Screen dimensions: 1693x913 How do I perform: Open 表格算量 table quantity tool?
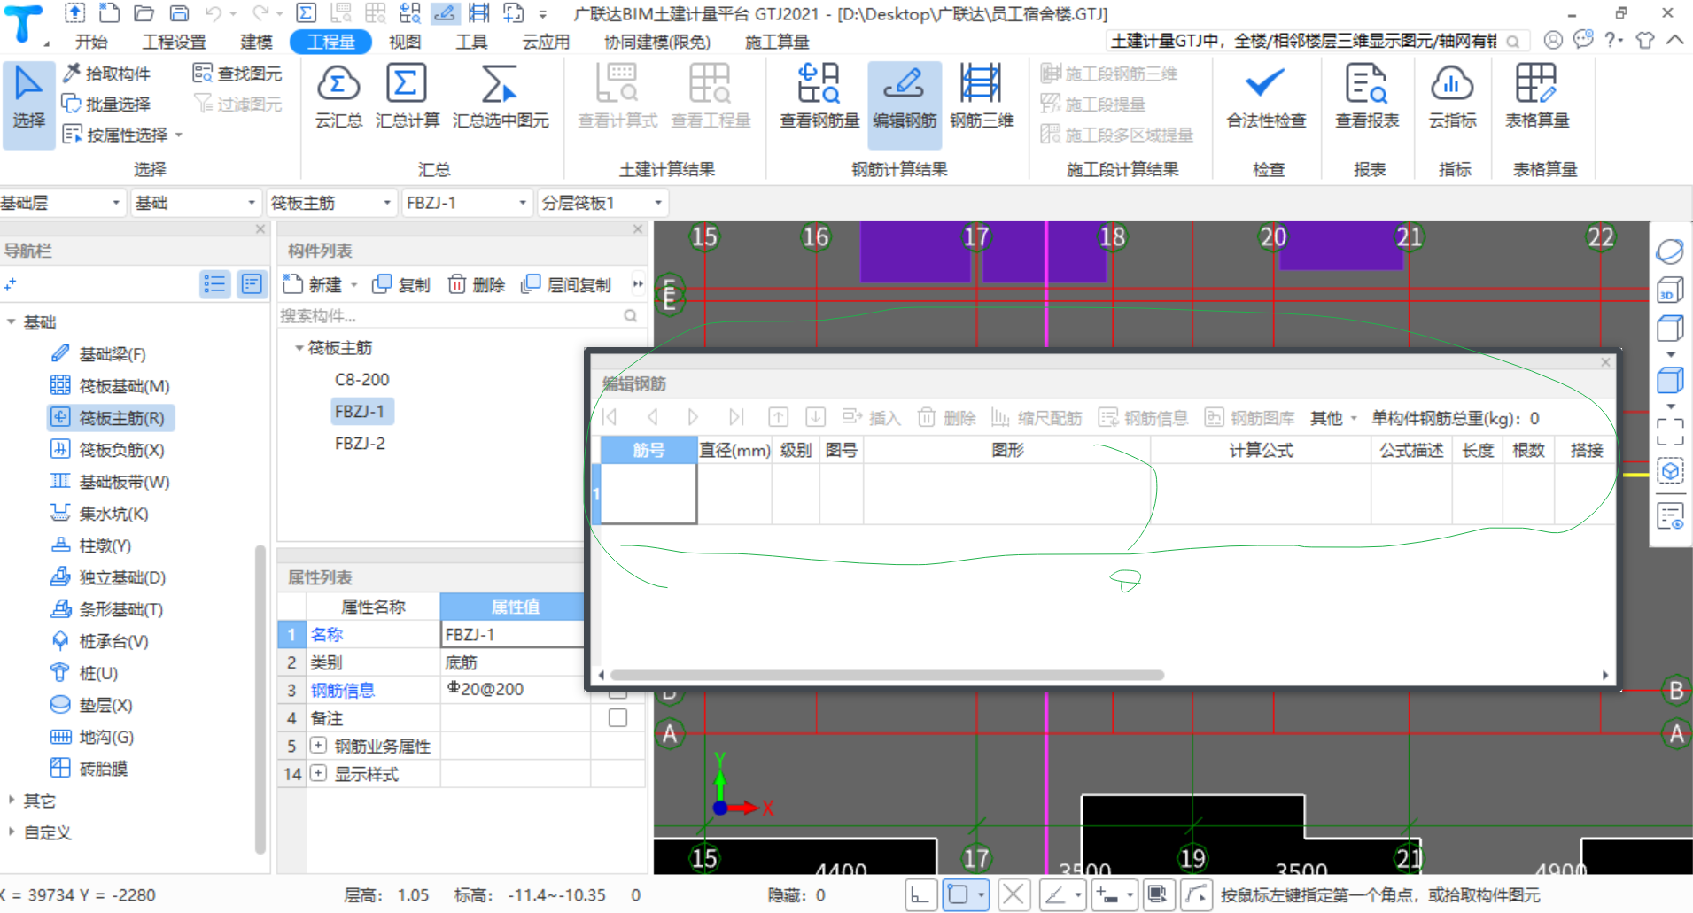pos(1536,96)
